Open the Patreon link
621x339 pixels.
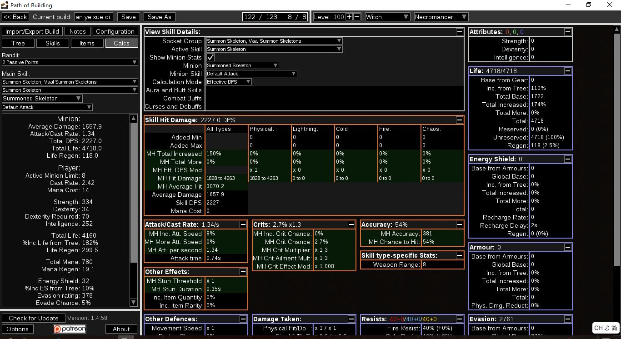pyautogui.click(x=70, y=329)
